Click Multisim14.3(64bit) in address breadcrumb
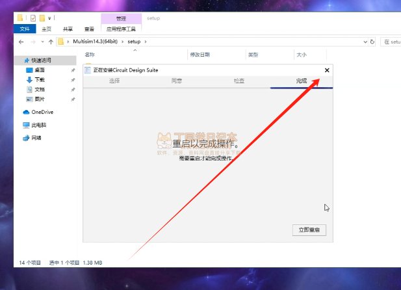The image size is (401, 290). (97, 42)
